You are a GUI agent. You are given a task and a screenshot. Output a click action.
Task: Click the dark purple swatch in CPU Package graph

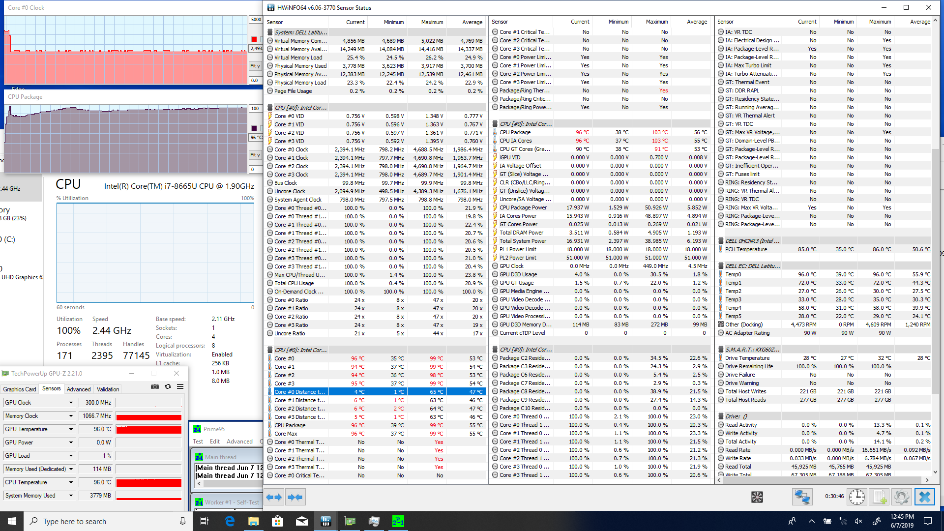pos(254,128)
